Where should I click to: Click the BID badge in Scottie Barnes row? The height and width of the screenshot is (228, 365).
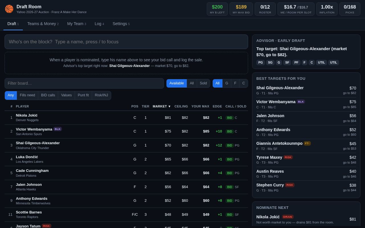230,215
